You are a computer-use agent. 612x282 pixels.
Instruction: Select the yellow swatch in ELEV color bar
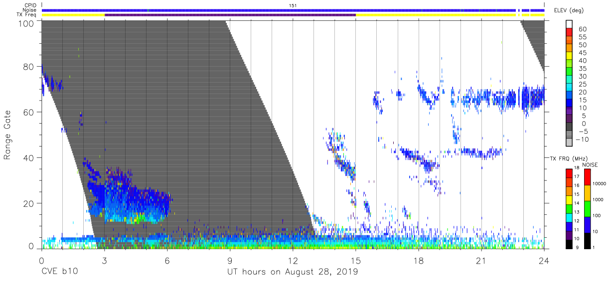pyautogui.click(x=569, y=57)
